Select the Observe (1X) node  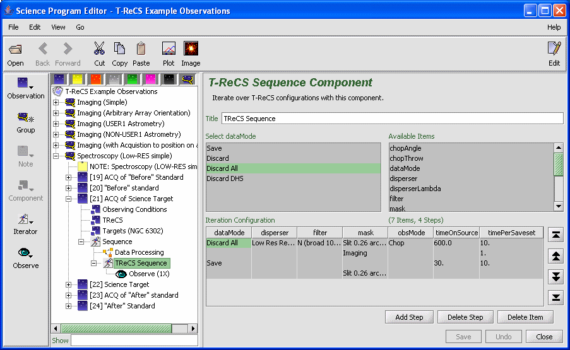tap(149, 274)
